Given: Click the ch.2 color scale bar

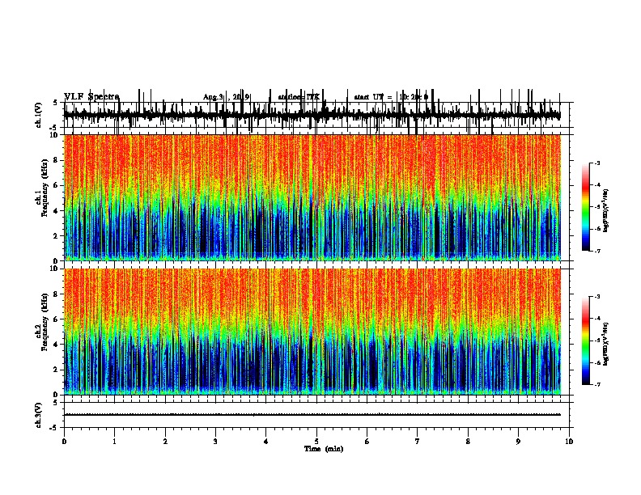Looking at the screenshot, I should [x=586, y=341].
